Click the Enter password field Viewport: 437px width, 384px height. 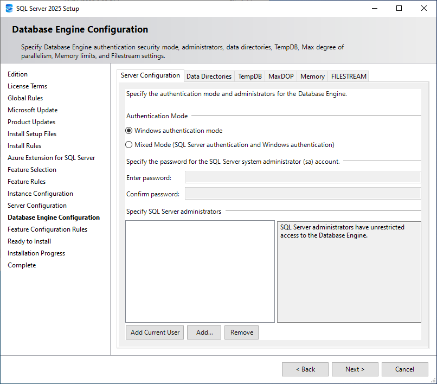[x=303, y=177]
